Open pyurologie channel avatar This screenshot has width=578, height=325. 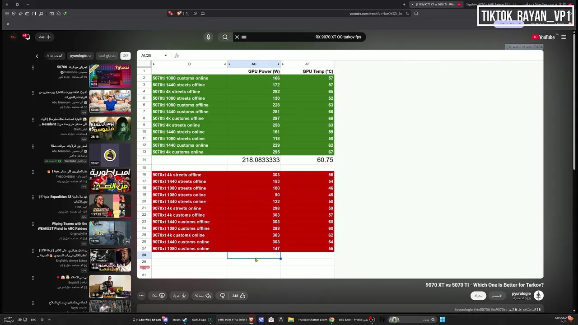(538, 296)
